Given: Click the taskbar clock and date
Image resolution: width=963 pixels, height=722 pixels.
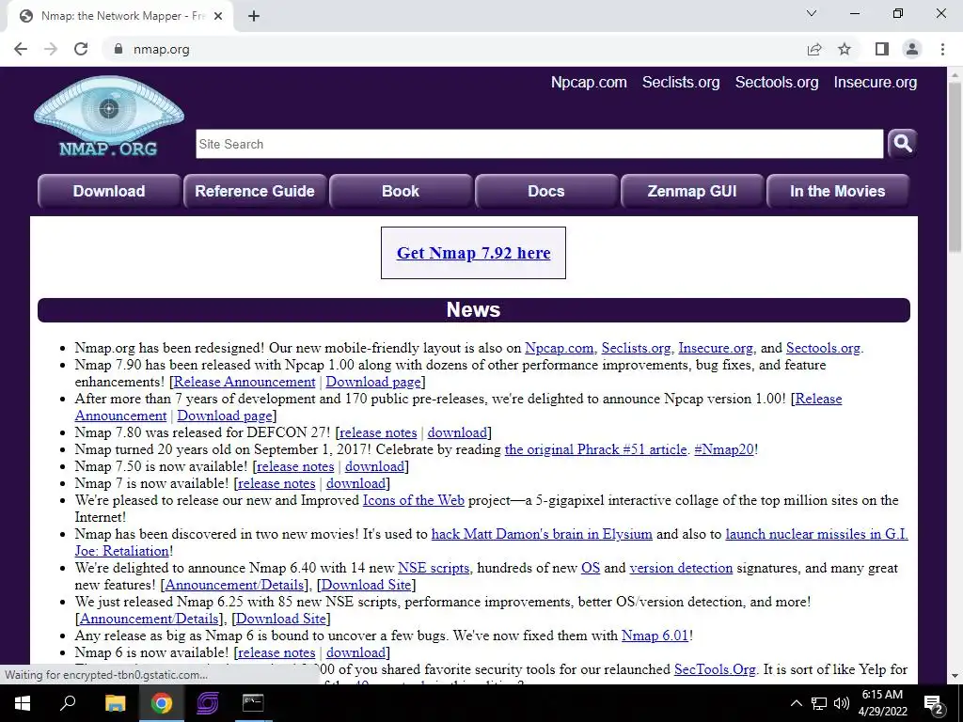Looking at the screenshot, I should pyautogui.click(x=882, y=703).
